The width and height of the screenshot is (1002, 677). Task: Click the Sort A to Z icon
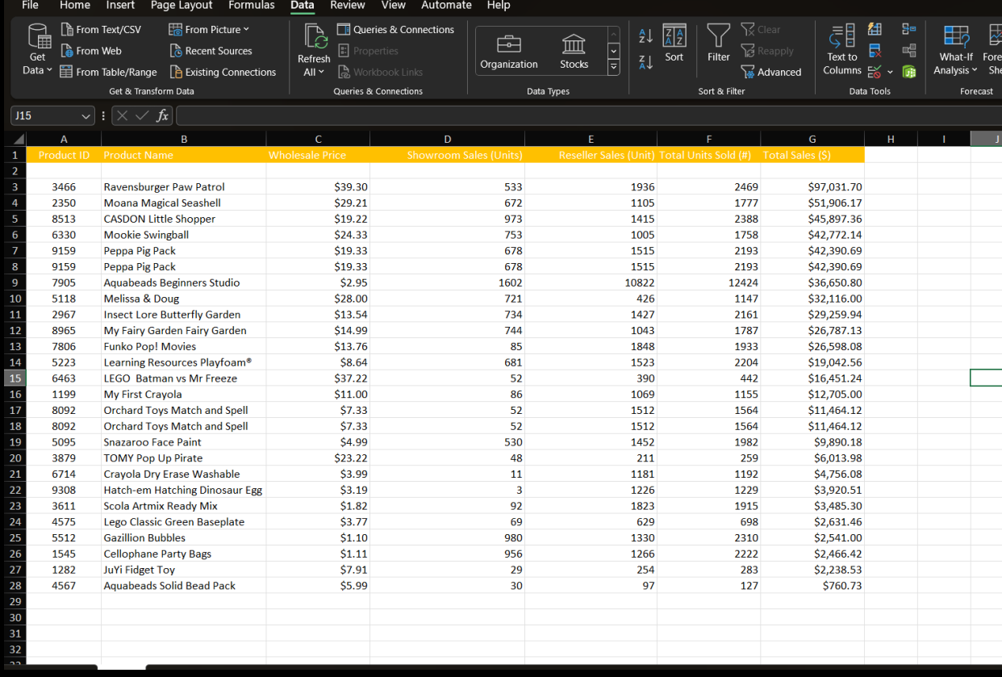point(645,36)
